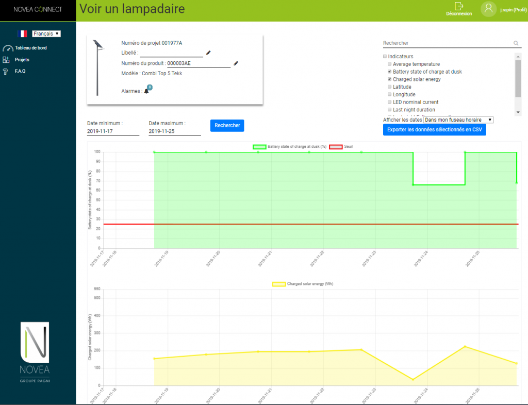Click the pencil icon next to Libellé
Viewport: 528px width, 405px height.
pyautogui.click(x=208, y=53)
